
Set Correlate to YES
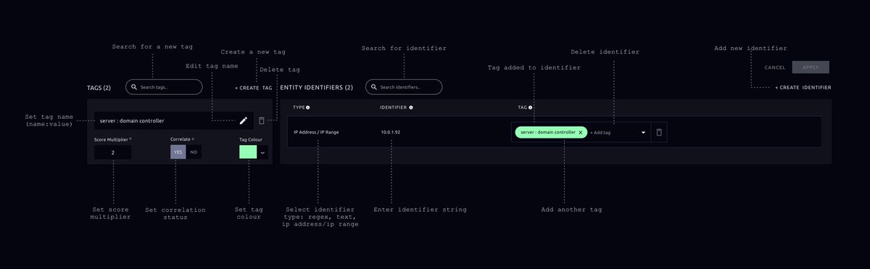click(x=178, y=152)
